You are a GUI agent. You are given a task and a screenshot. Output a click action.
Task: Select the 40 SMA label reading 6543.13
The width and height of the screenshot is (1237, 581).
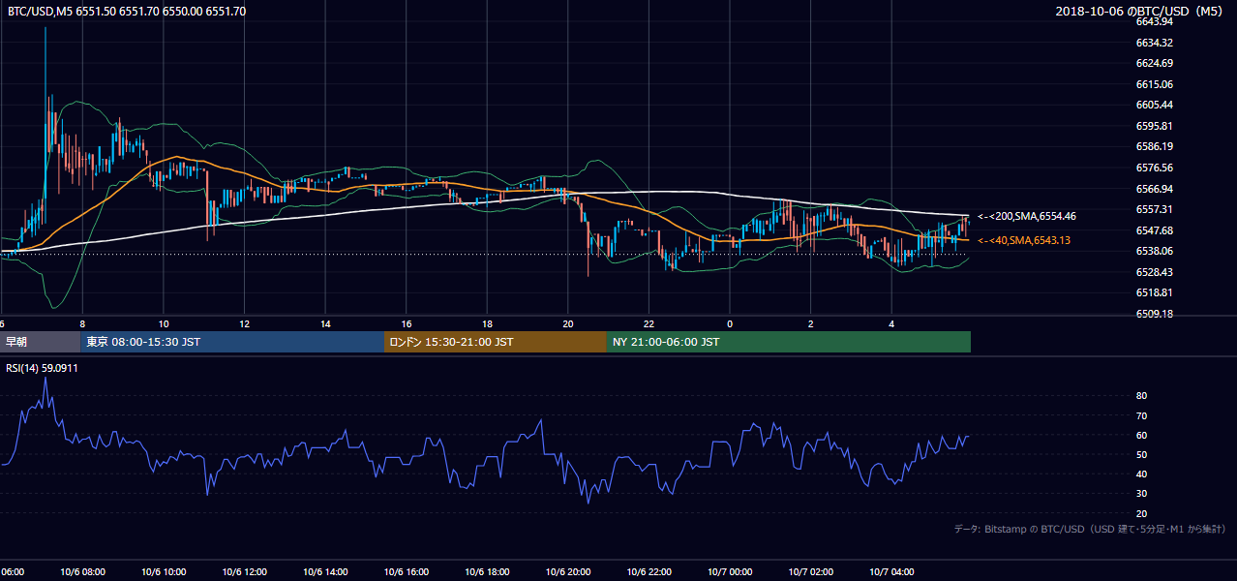1023,240
